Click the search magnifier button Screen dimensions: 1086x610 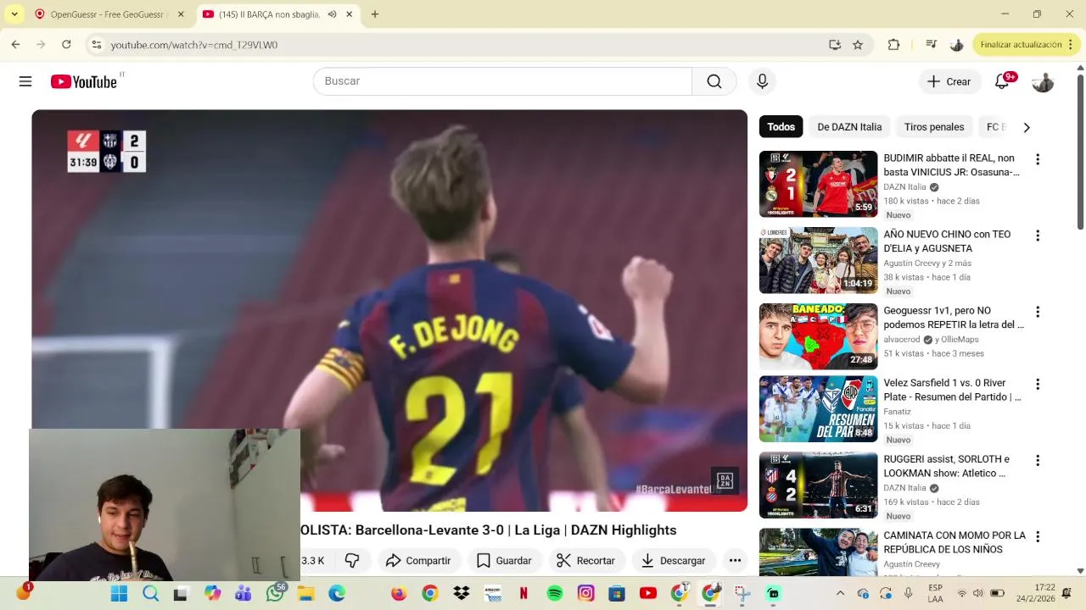click(x=714, y=81)
